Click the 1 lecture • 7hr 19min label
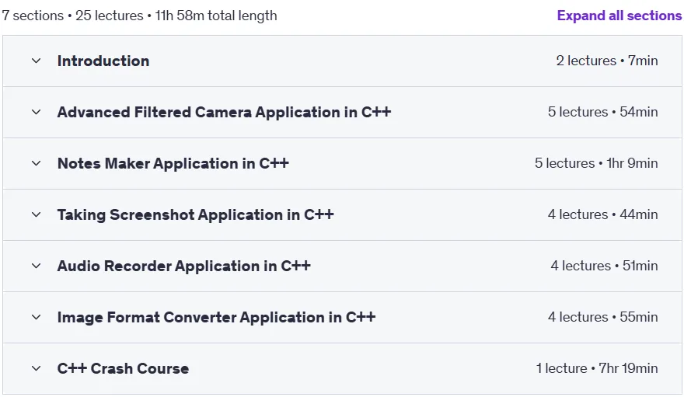684x397 pixels. (597, 368)
